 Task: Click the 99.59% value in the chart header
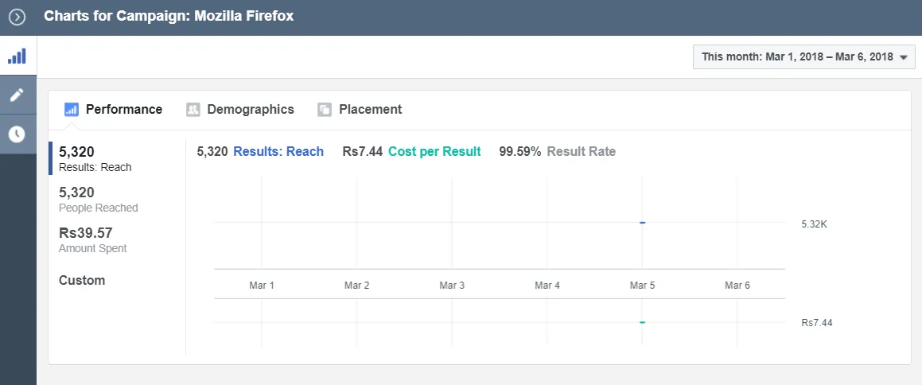tap(519, 152)
